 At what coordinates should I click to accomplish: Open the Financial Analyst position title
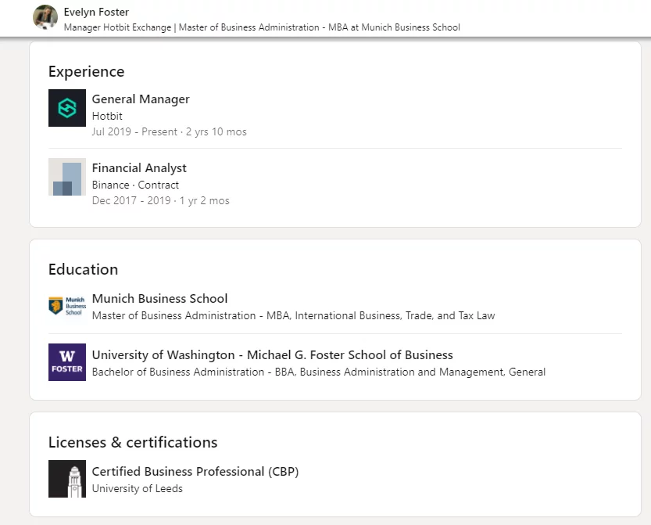tap(139, 168)
